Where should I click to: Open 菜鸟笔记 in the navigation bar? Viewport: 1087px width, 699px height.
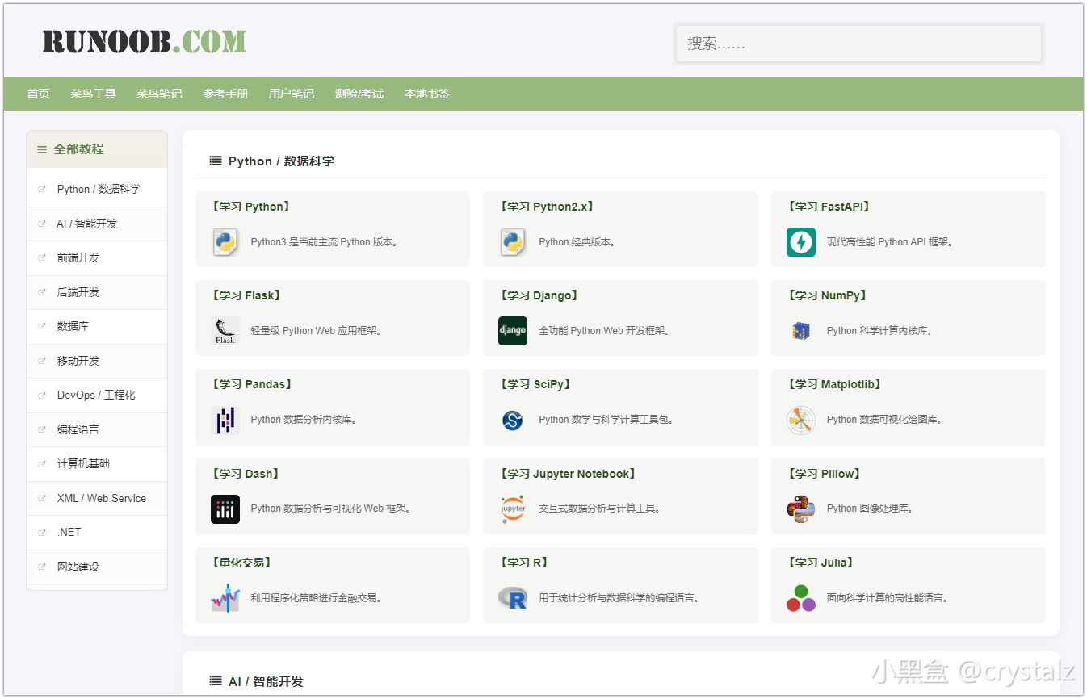[x=159, y=94]
